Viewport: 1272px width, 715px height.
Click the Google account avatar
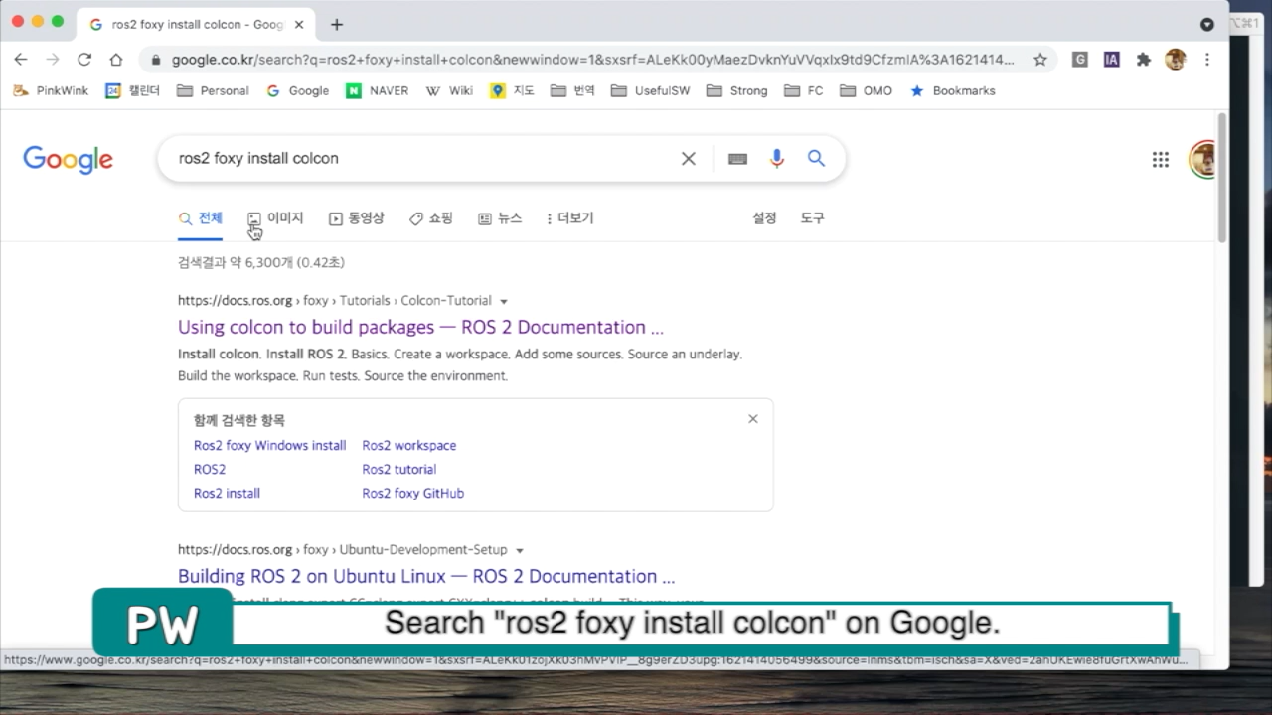pos(1202,159)
